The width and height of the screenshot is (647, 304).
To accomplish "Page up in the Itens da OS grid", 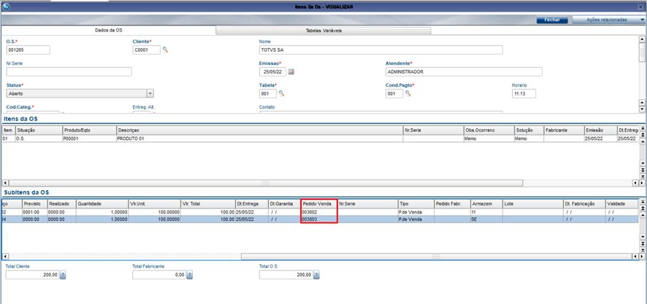I will (x=642, y=134).
